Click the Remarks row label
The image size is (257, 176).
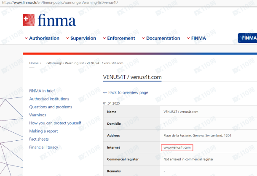114,171
